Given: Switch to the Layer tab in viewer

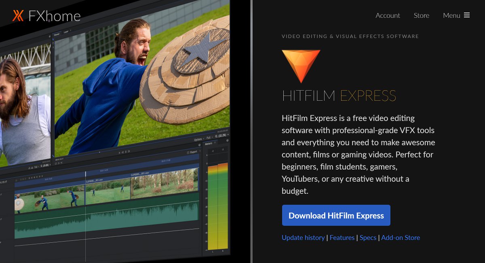Looking at the screenshot, I should tap(66, 31).
